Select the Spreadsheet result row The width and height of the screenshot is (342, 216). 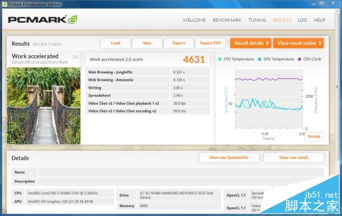tap(148, 95)
